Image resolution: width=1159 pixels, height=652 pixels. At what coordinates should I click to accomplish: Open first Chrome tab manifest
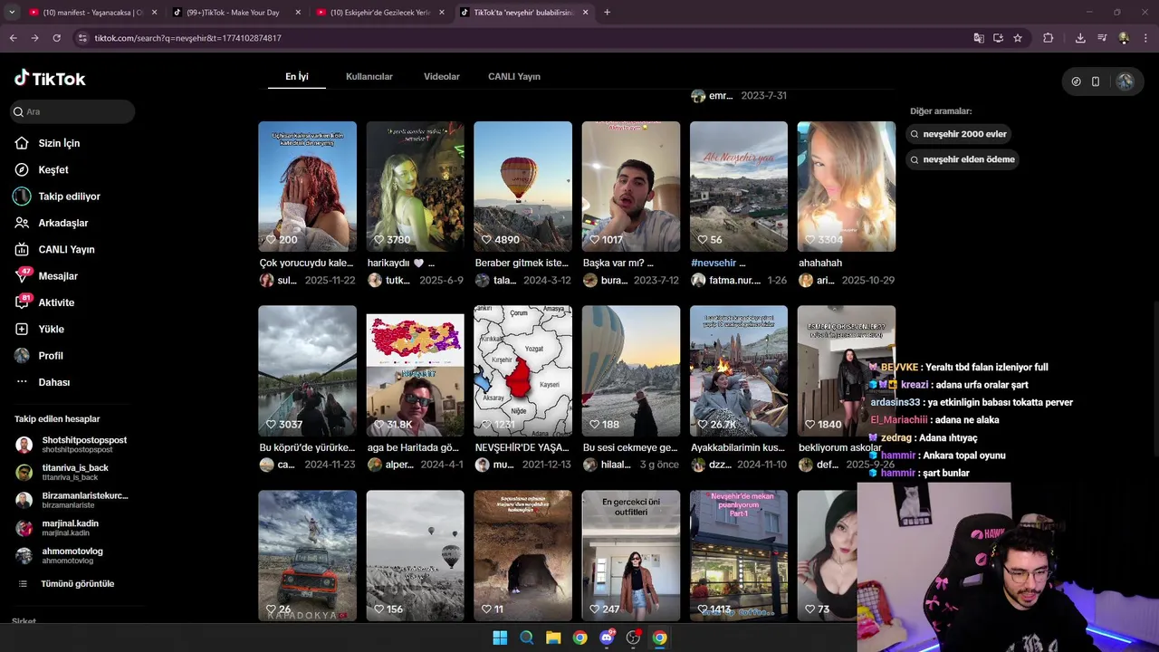coord(92,13)
